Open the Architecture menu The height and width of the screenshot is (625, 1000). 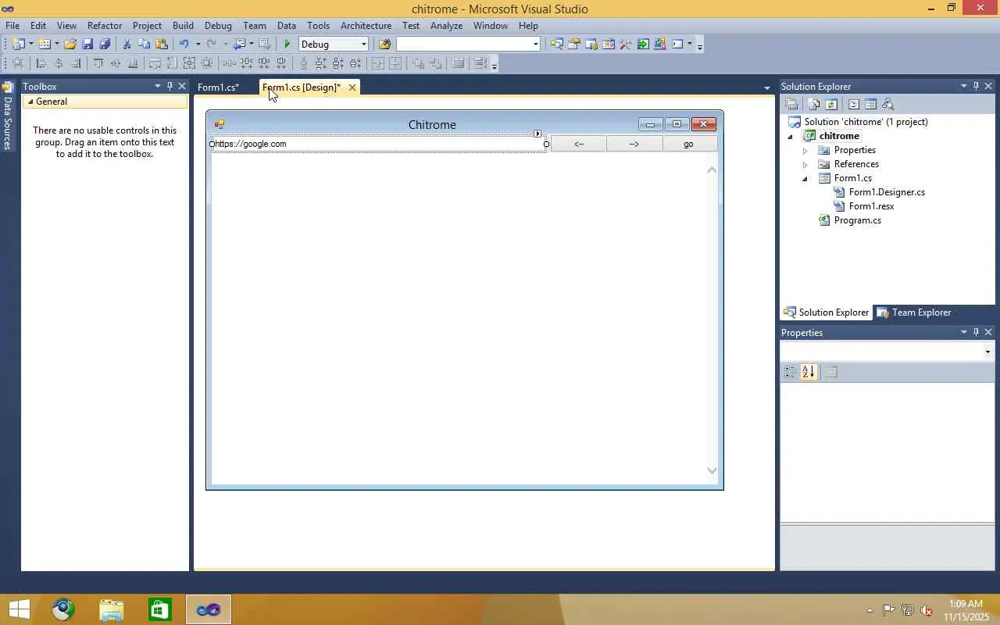tap(366, 25)
